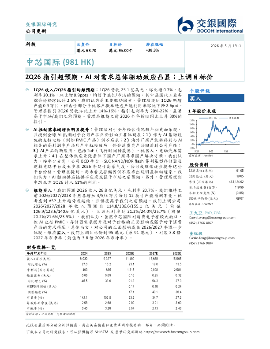Click phone number (852) 3766 1867
This screenshot has width=270, height=349.
[201, 223]
